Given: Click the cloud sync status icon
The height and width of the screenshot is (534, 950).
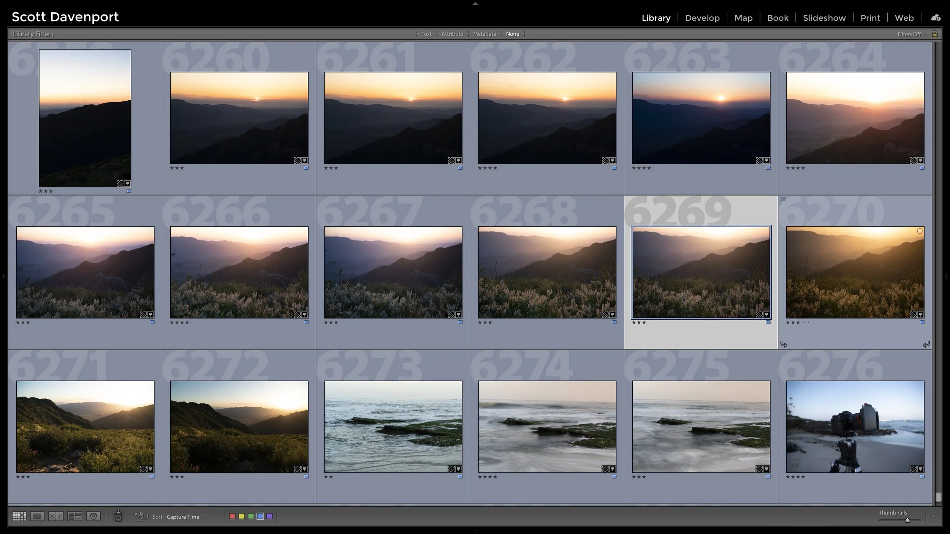Looking at the screenshot, I should click(936, 17).
